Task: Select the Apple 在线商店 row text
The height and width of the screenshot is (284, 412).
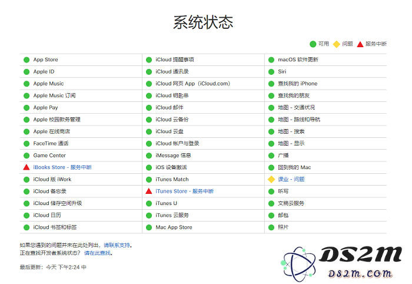Action: click(x=52, y=131)
